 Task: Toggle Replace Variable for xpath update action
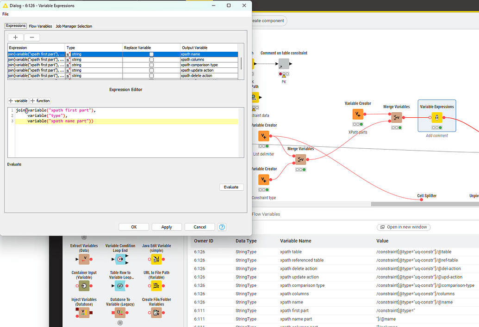151,70
